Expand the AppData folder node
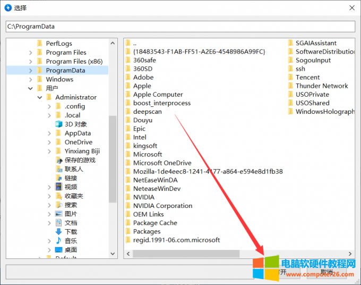The width and height of the screenshot is (361, 285). [x=49, y=133]
